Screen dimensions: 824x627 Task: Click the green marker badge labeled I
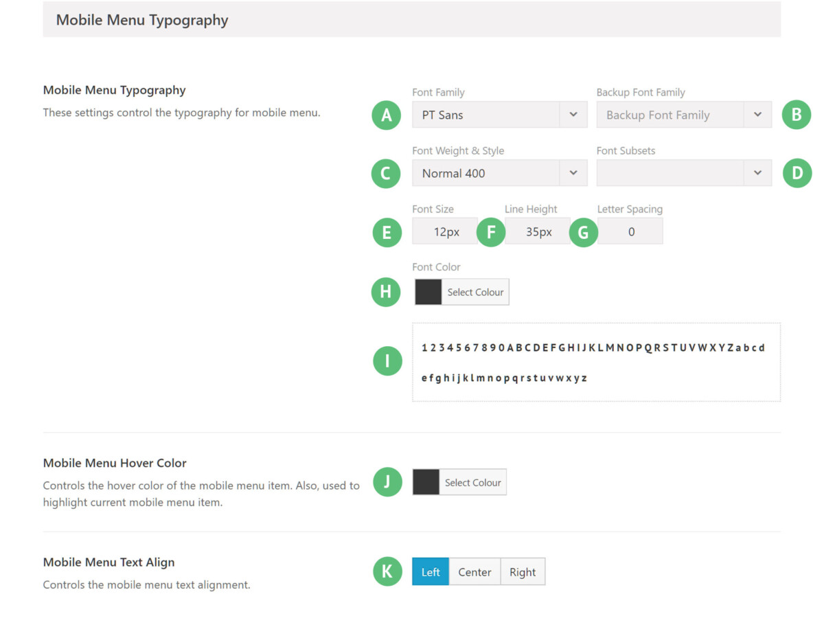coord(387,361)
